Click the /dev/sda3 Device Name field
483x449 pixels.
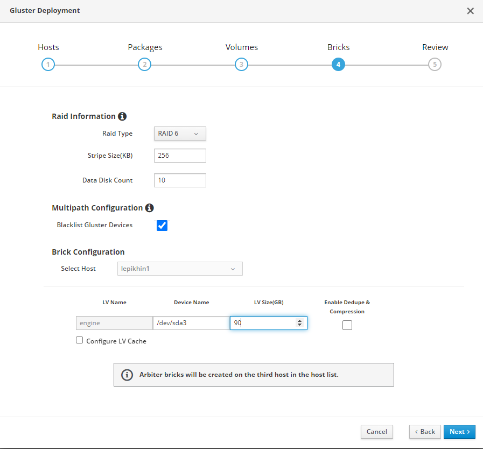[191, 323]
